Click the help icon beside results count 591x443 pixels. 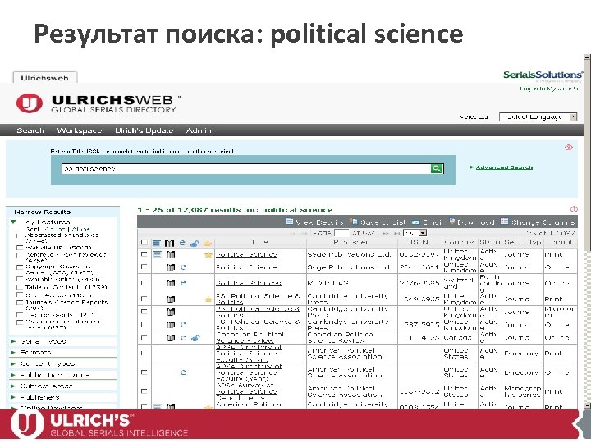573,209
